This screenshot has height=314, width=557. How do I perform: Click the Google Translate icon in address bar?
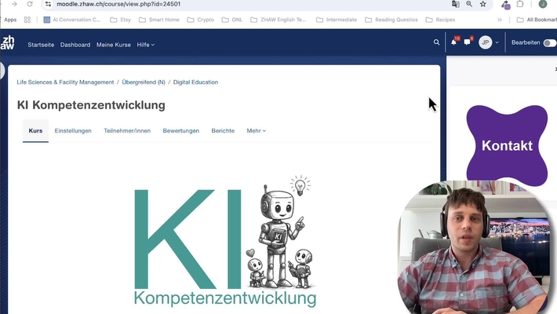(x=456, y=4)
